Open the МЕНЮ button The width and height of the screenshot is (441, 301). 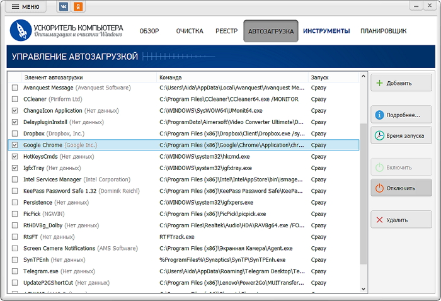(26, 7)
